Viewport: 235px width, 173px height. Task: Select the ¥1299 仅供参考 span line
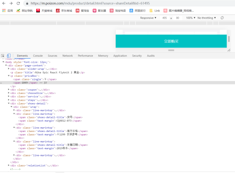coord(53,135)
